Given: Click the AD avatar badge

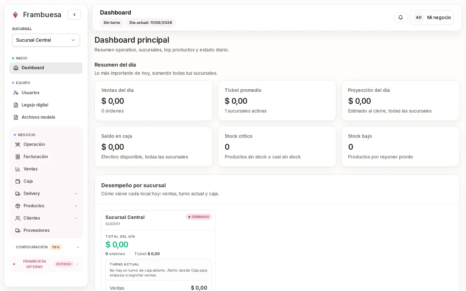Looking at the screenshot, I should coord(419,17).
